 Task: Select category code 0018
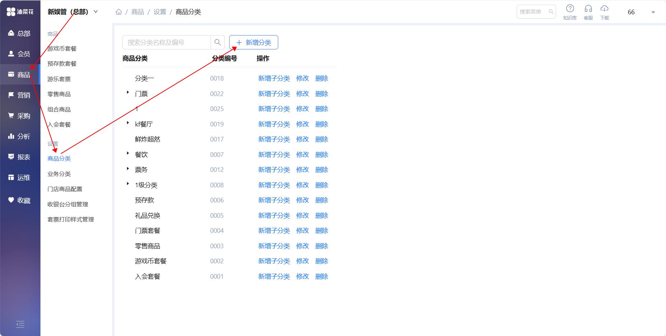click(217, 78)
